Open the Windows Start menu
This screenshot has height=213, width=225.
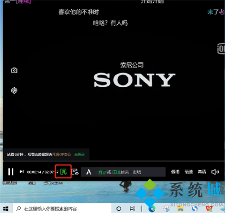[x=6, y=209]
